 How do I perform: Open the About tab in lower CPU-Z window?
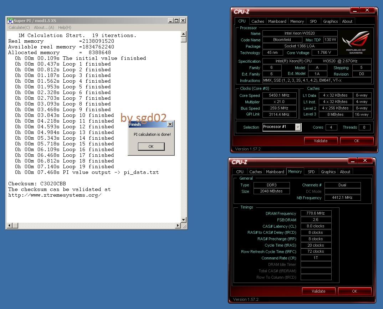coord(345,171)
